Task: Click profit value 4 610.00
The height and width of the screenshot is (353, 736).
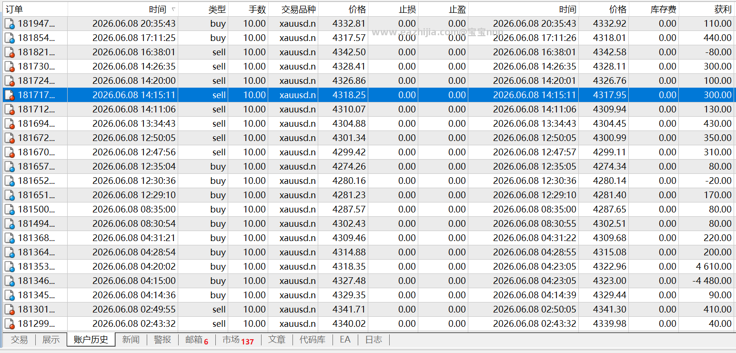Action: (x=713, y=267)
